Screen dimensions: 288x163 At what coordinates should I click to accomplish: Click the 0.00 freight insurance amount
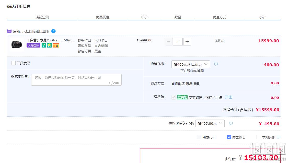tap(275, 98)
